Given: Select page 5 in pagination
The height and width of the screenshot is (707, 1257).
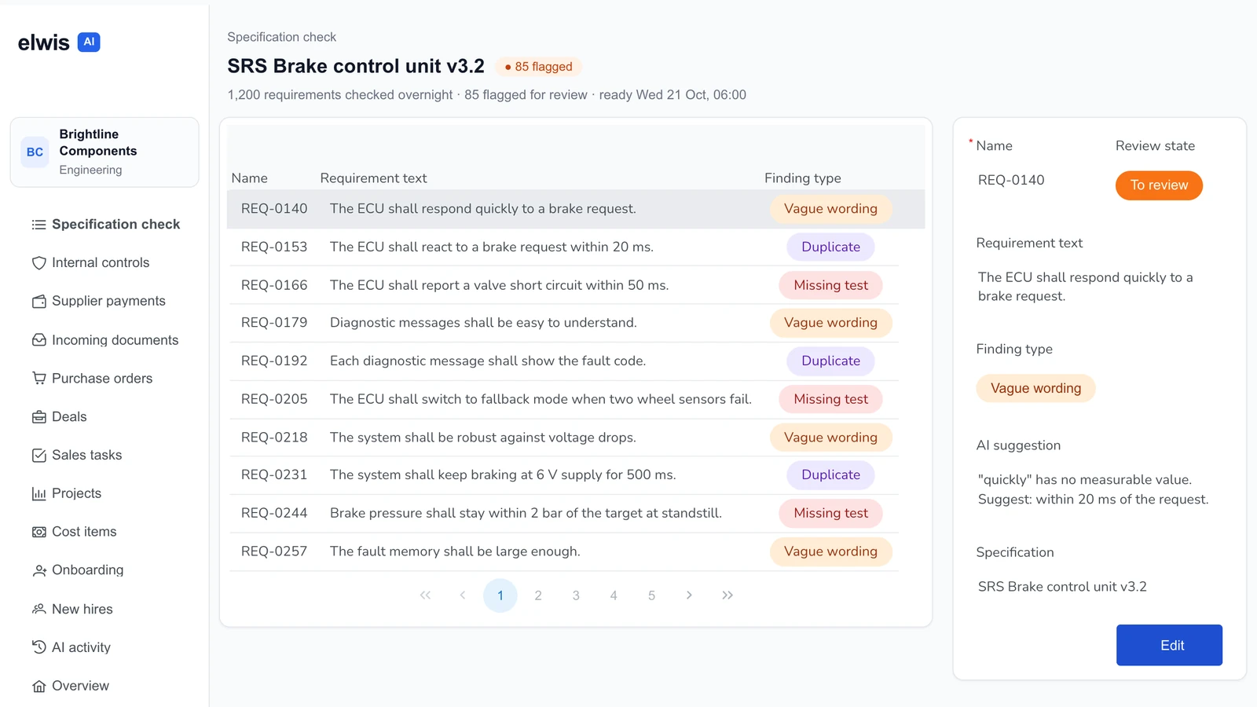Looking at the screenshot, I should pyautogui.click(x=651, y=595).
